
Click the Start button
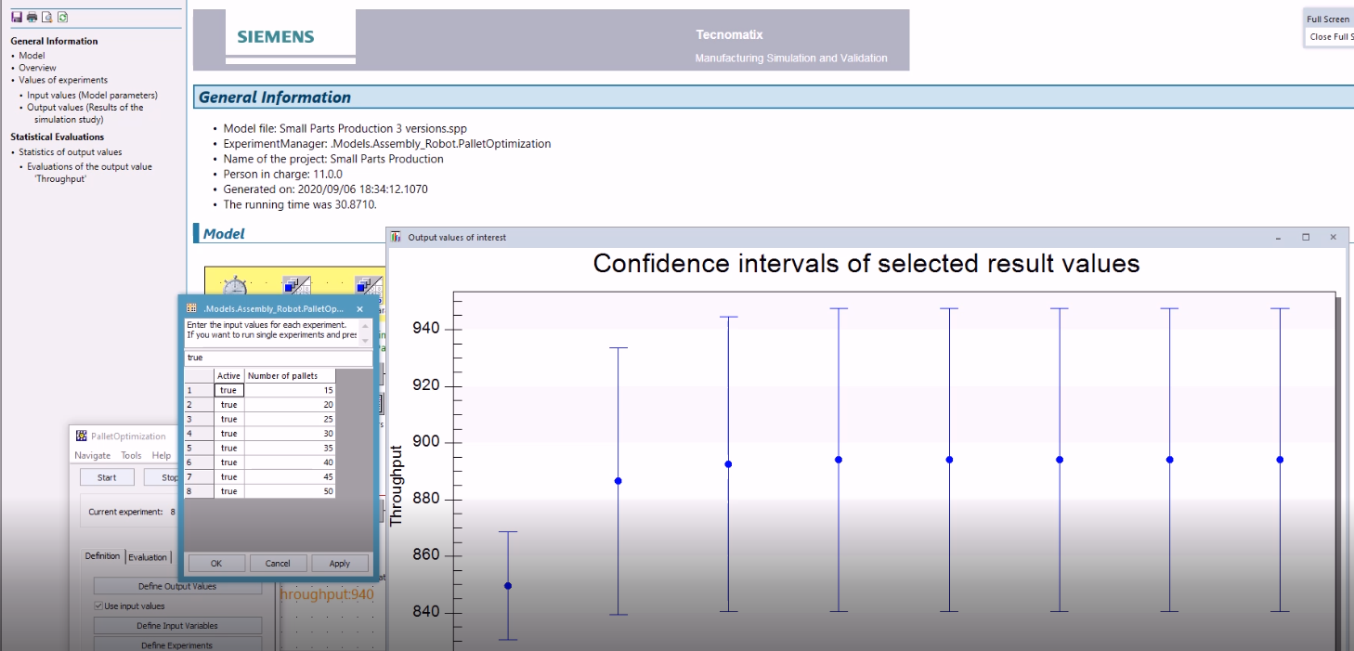point(107,477)
